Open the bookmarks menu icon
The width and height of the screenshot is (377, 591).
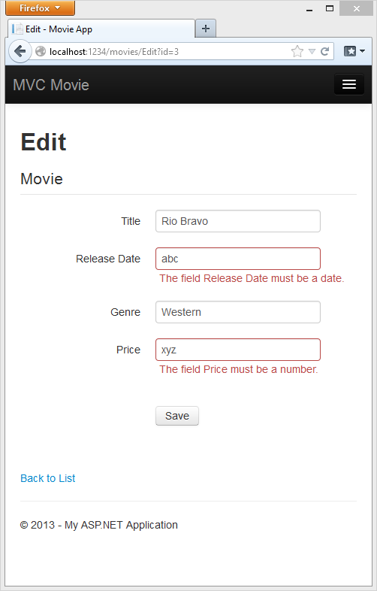[350, 51]
